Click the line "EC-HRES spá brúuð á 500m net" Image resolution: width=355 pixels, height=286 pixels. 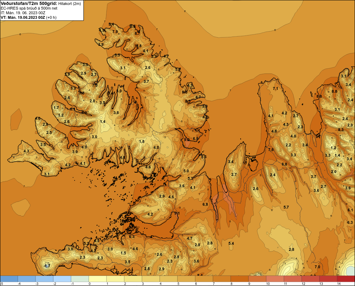(29, 8)
